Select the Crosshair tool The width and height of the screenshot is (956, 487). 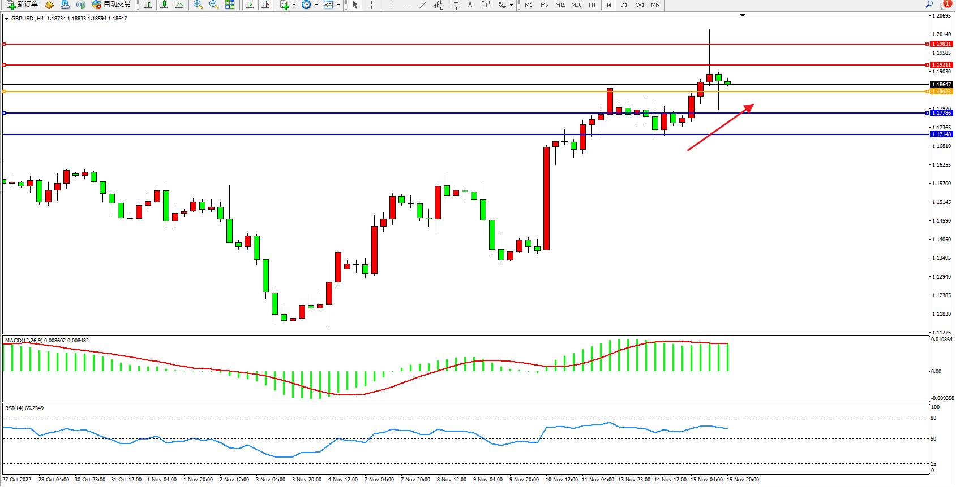pos(371,5)
